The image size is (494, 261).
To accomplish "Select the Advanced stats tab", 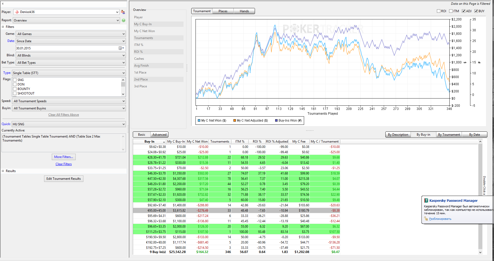I will (x=159, y=135).
